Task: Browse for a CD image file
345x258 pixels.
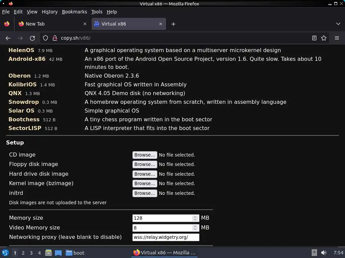Action: (x=145, y=155)
